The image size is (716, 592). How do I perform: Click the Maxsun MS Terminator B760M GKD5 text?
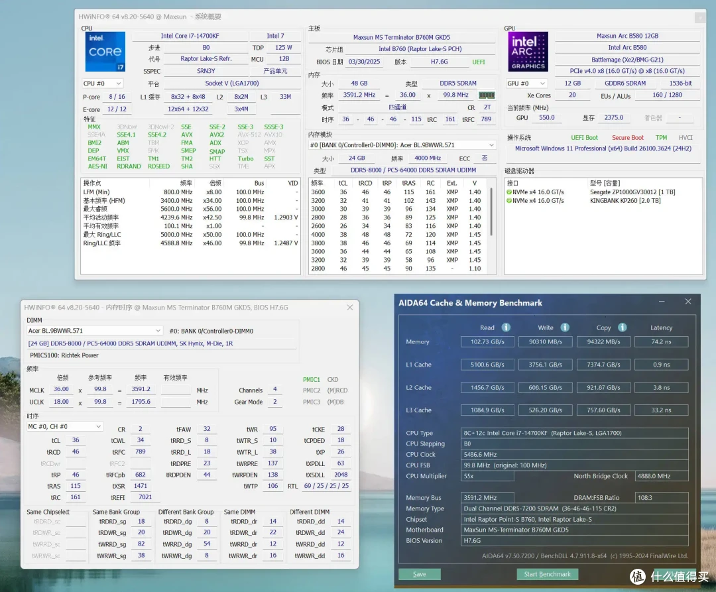pos(402,37)
